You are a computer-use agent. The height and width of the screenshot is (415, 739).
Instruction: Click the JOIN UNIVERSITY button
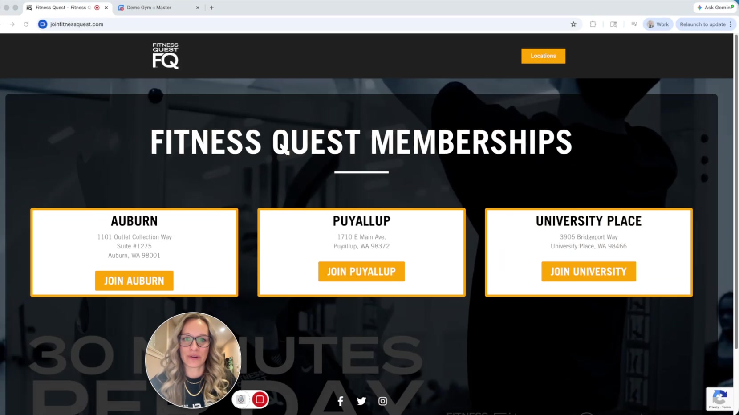(589, 272)
